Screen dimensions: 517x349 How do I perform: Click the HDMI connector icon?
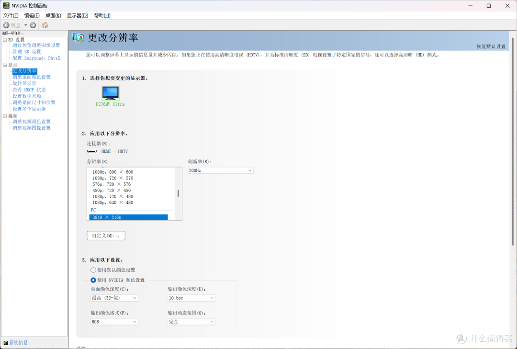coord(91,151)
